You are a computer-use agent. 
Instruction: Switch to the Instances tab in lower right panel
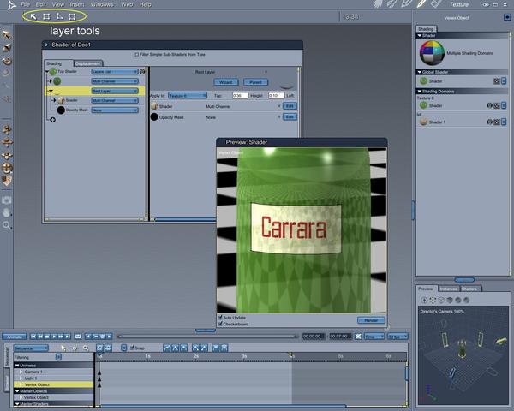[x=448, y=289]
